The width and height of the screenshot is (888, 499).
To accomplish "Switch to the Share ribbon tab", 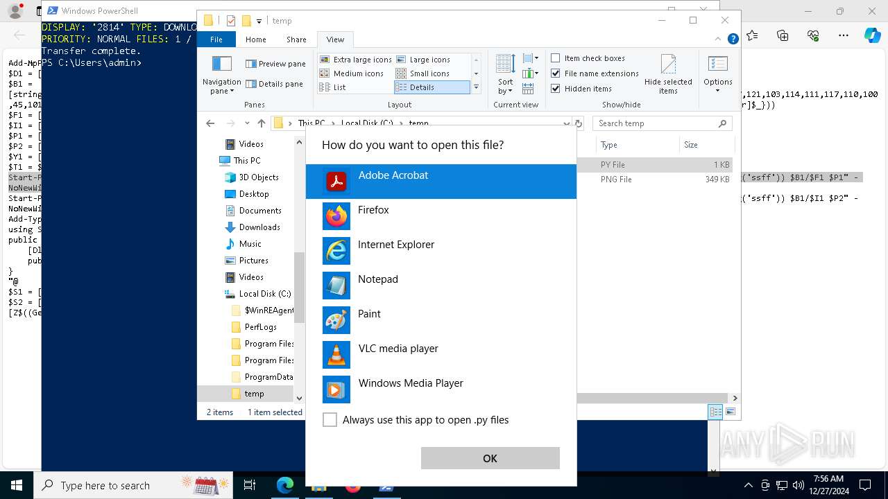I will [x=296, y=40].
